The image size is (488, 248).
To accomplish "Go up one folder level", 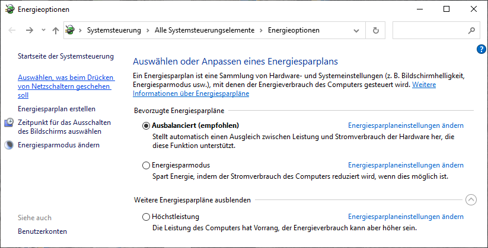I will [x=56, y=30].
